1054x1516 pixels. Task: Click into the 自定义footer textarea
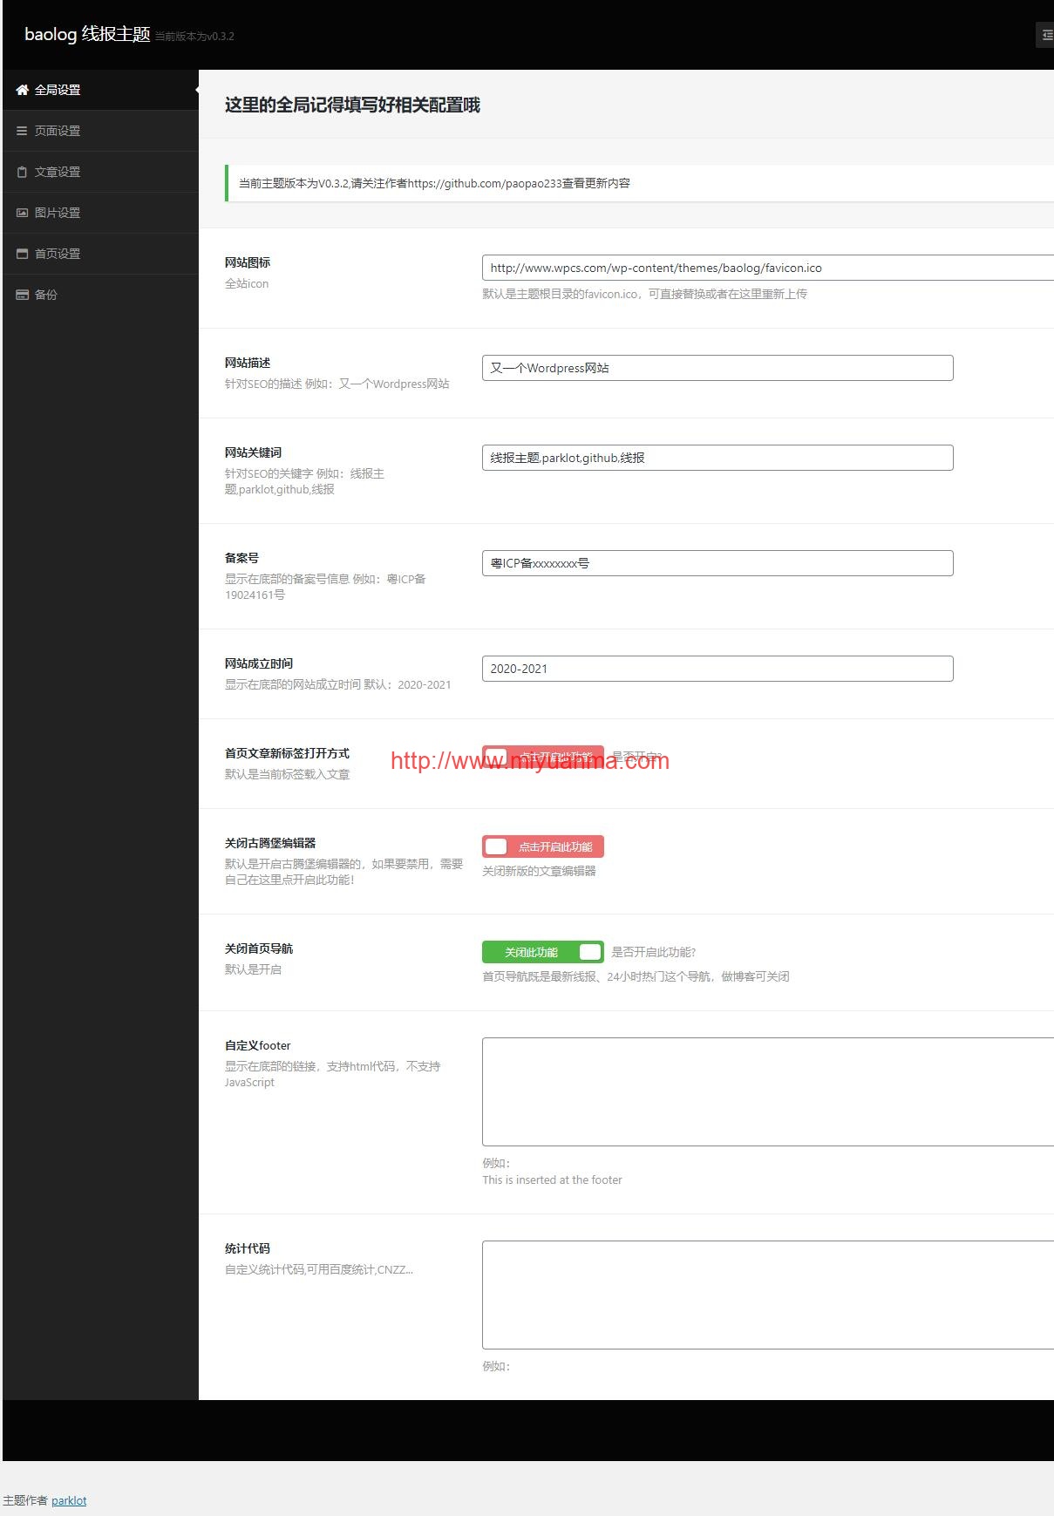pos(768,1091)
